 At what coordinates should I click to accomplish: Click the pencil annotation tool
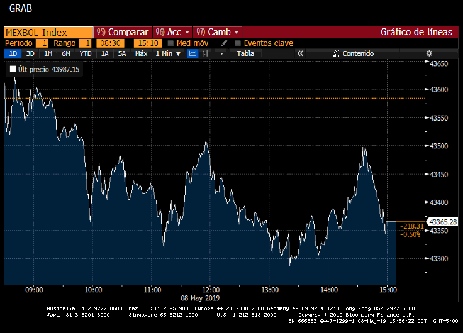tap(225, 43)
